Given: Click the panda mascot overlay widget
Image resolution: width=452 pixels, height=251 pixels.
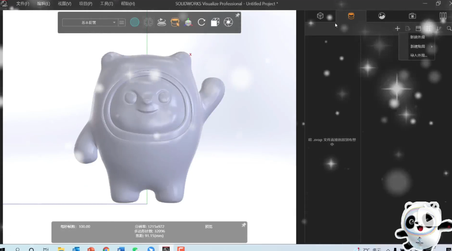Looking at the screenshot, I should [x=423, y=226].
